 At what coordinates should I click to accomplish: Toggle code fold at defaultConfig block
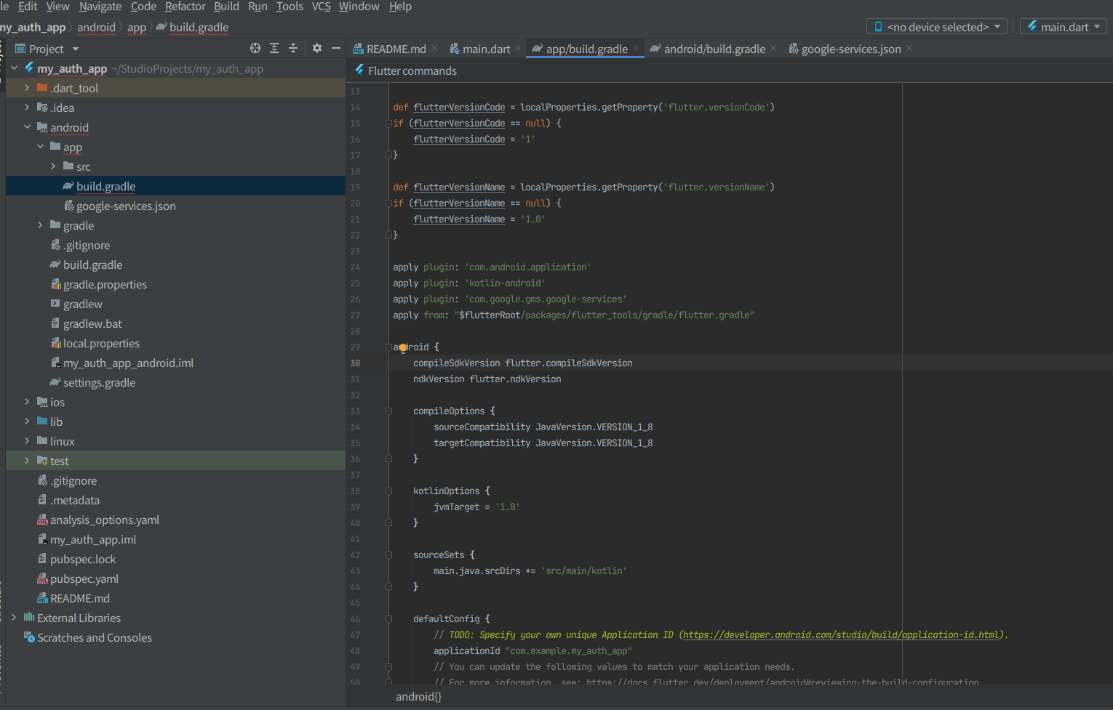[388, 619]
